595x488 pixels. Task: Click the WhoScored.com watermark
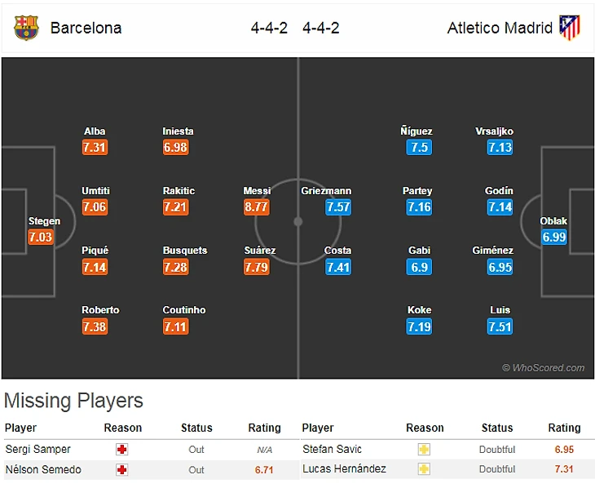coord(543,368)
